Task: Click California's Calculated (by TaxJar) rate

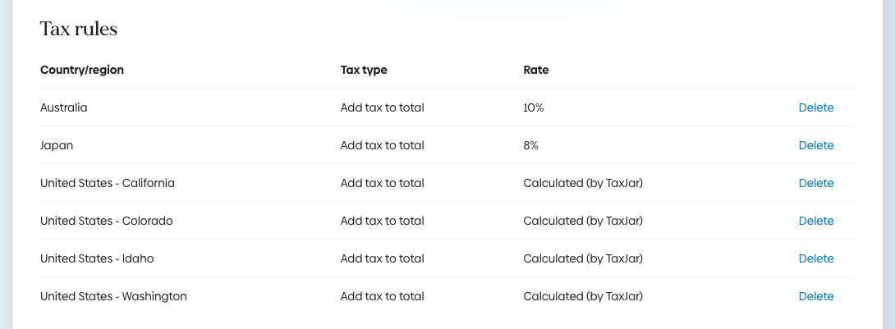Action: 583,183
